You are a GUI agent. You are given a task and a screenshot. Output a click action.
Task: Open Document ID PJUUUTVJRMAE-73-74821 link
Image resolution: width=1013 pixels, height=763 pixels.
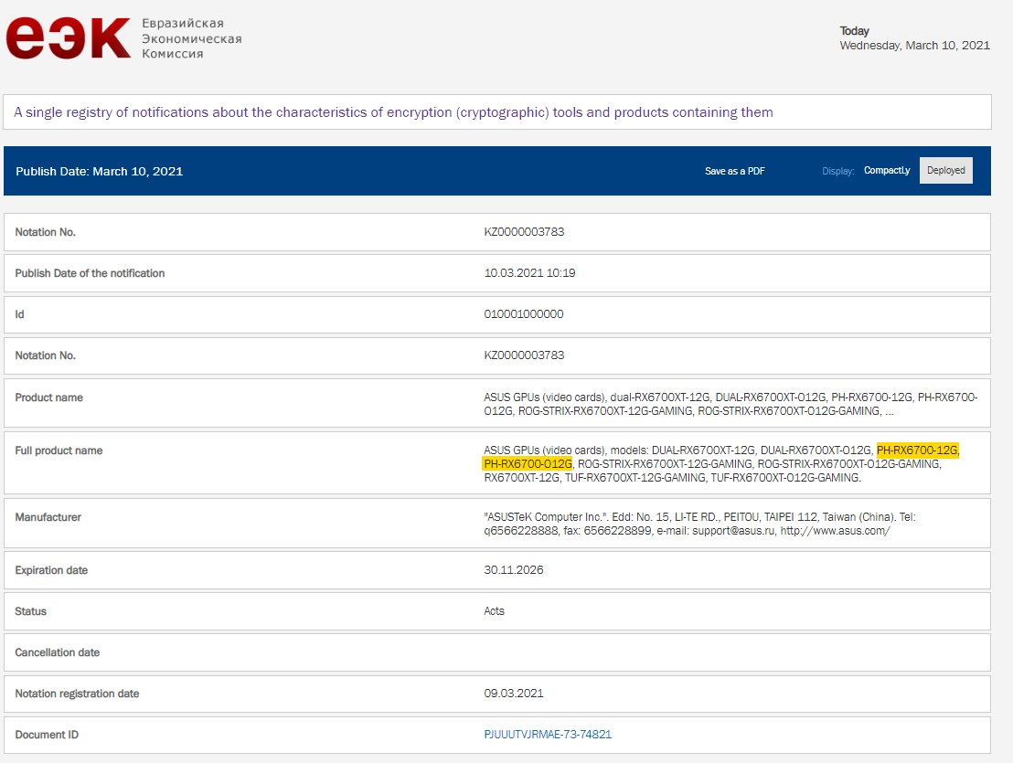coord(548,735)
